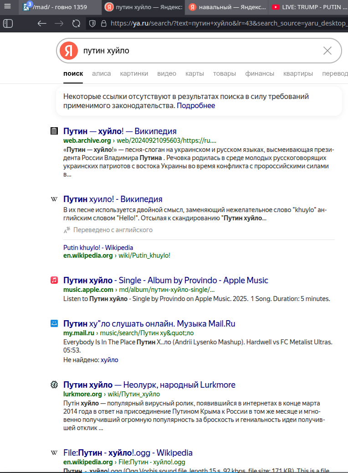
Task: Click the red Yandex logo in search box
Action: 69,50
